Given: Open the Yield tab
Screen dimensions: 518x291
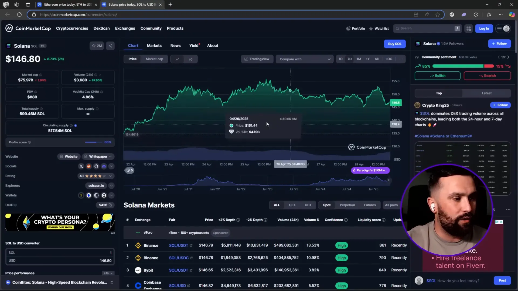Looking at the screenshot, I should coord(194,46).
